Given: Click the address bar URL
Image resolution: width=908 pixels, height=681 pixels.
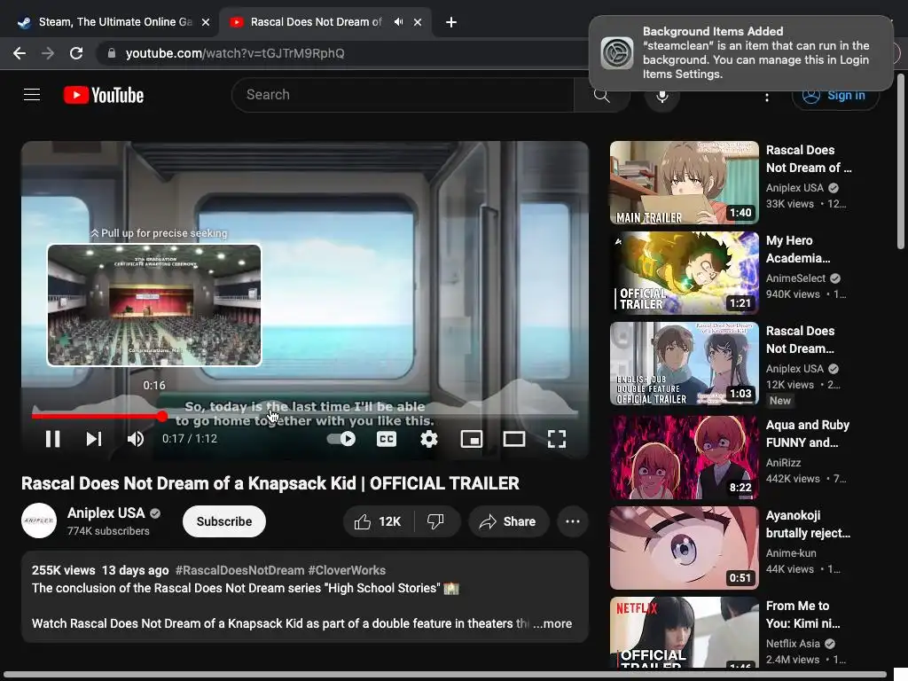Looking at the screenshot, I should 235,53.
